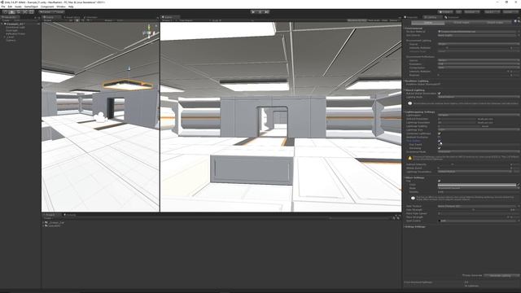The width and height of the screenshot is (521, 293).
Task: Select the Scale tool in toolbar
Action: coord(24,12)
